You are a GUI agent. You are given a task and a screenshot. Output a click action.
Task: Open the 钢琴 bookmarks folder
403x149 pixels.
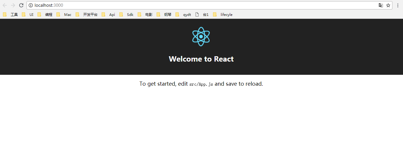164,14
